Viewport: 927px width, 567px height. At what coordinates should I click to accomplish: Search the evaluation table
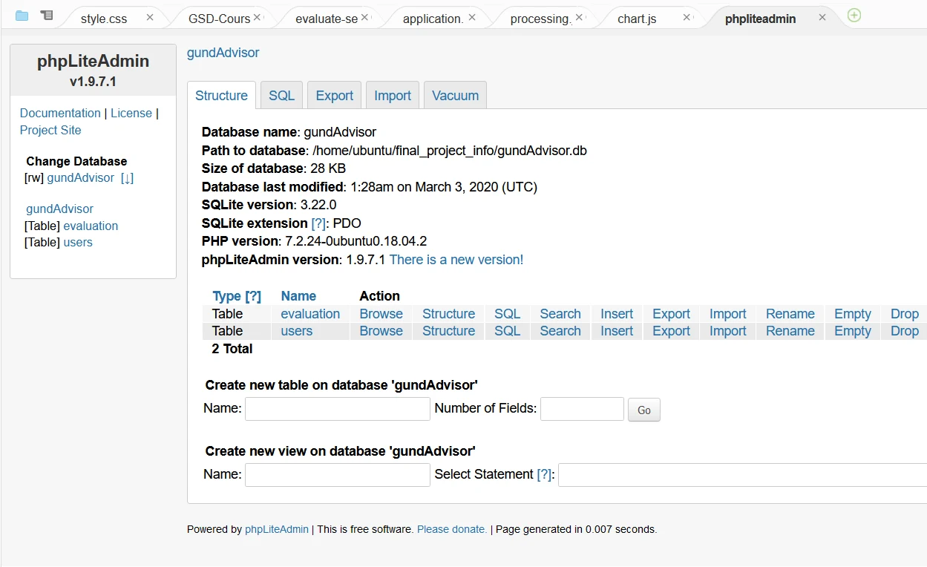[x=560, y=314]
